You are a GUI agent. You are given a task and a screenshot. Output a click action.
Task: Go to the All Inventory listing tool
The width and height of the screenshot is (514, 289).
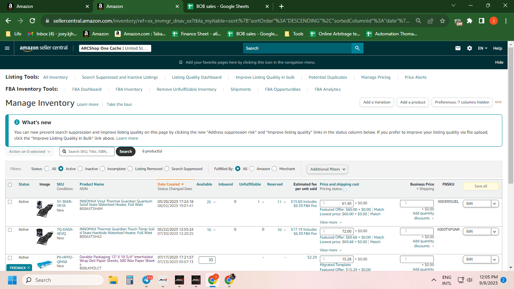pyautogui.click(x=56, y=78)
